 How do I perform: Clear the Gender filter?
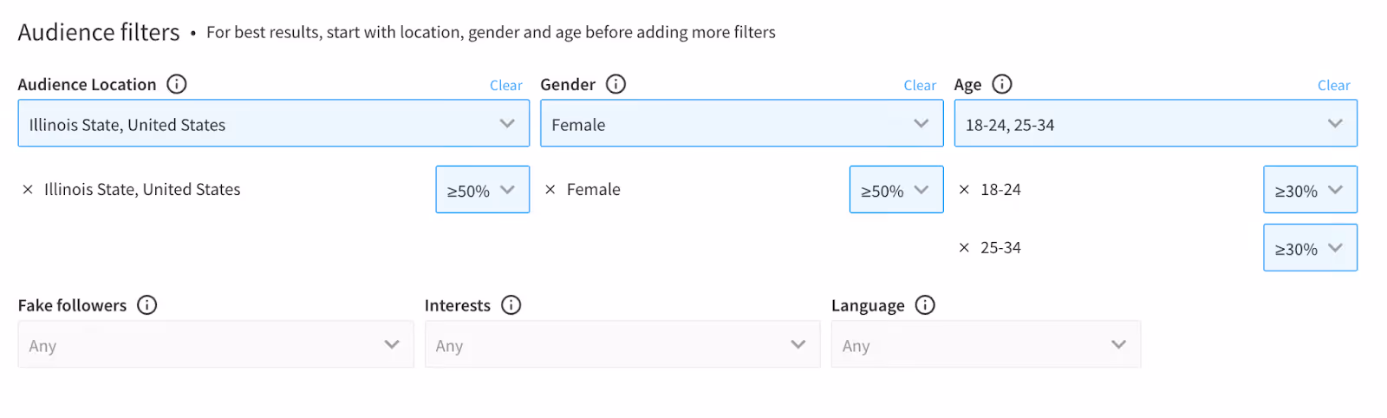coord(920,85)
